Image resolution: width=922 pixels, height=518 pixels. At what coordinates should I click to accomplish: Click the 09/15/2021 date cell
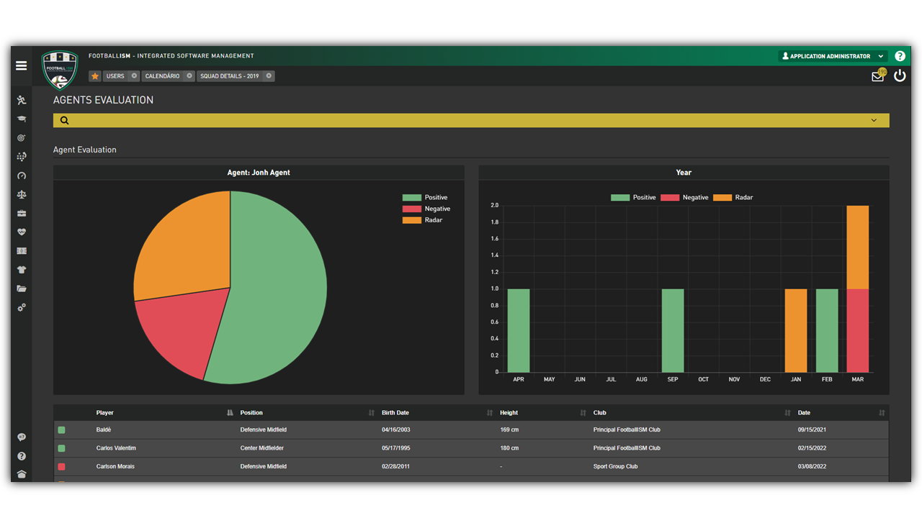[812, 430]
